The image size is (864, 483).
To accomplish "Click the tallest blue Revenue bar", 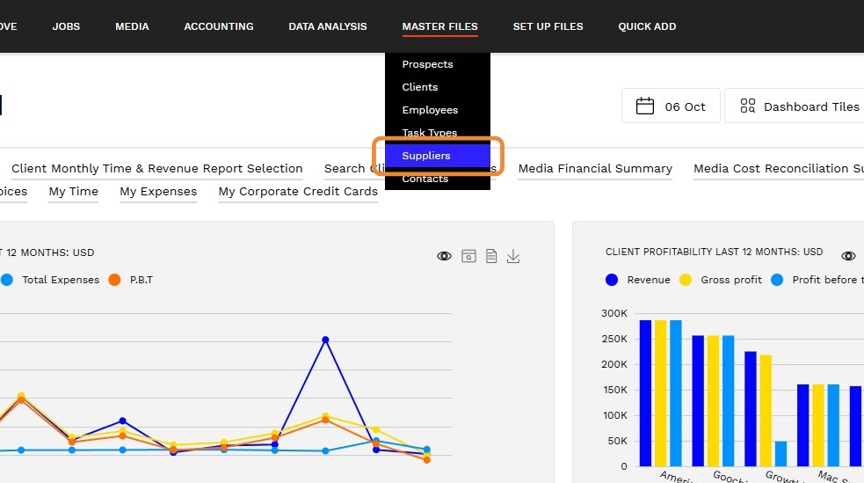I will (x=645, y=393).
